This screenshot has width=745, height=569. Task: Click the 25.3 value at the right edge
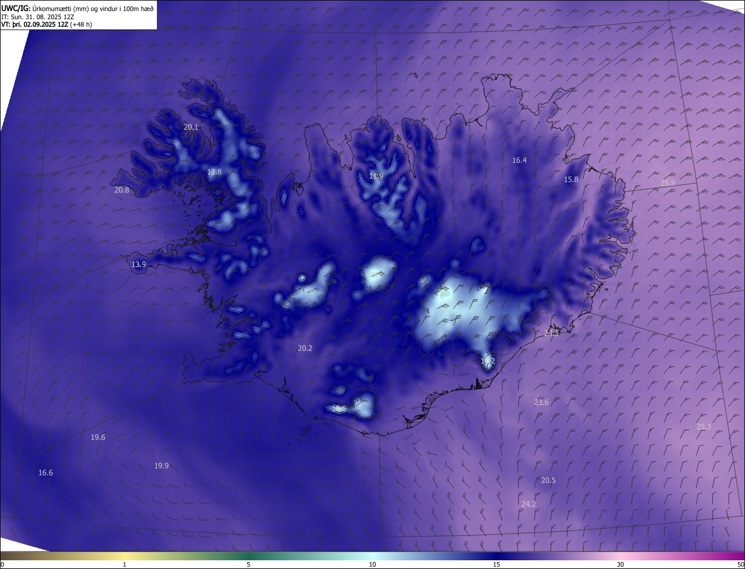[x=704, y=426]
